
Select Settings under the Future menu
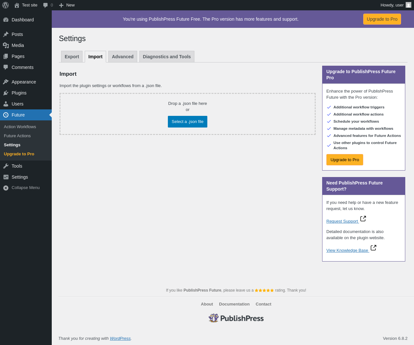coord(12,145)
